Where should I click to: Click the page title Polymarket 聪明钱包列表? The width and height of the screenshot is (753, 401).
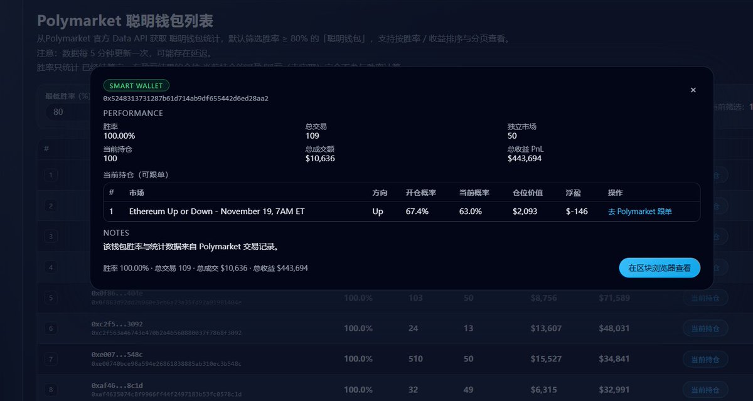coord(125,21)
